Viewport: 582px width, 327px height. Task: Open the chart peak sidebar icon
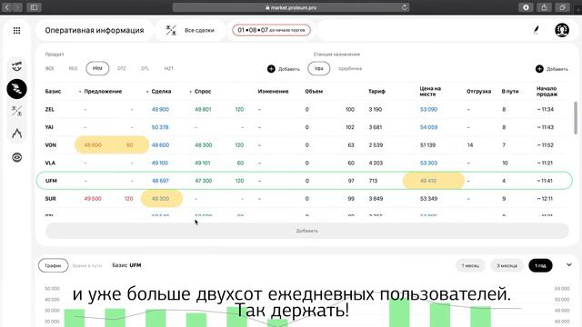point(16,134)
